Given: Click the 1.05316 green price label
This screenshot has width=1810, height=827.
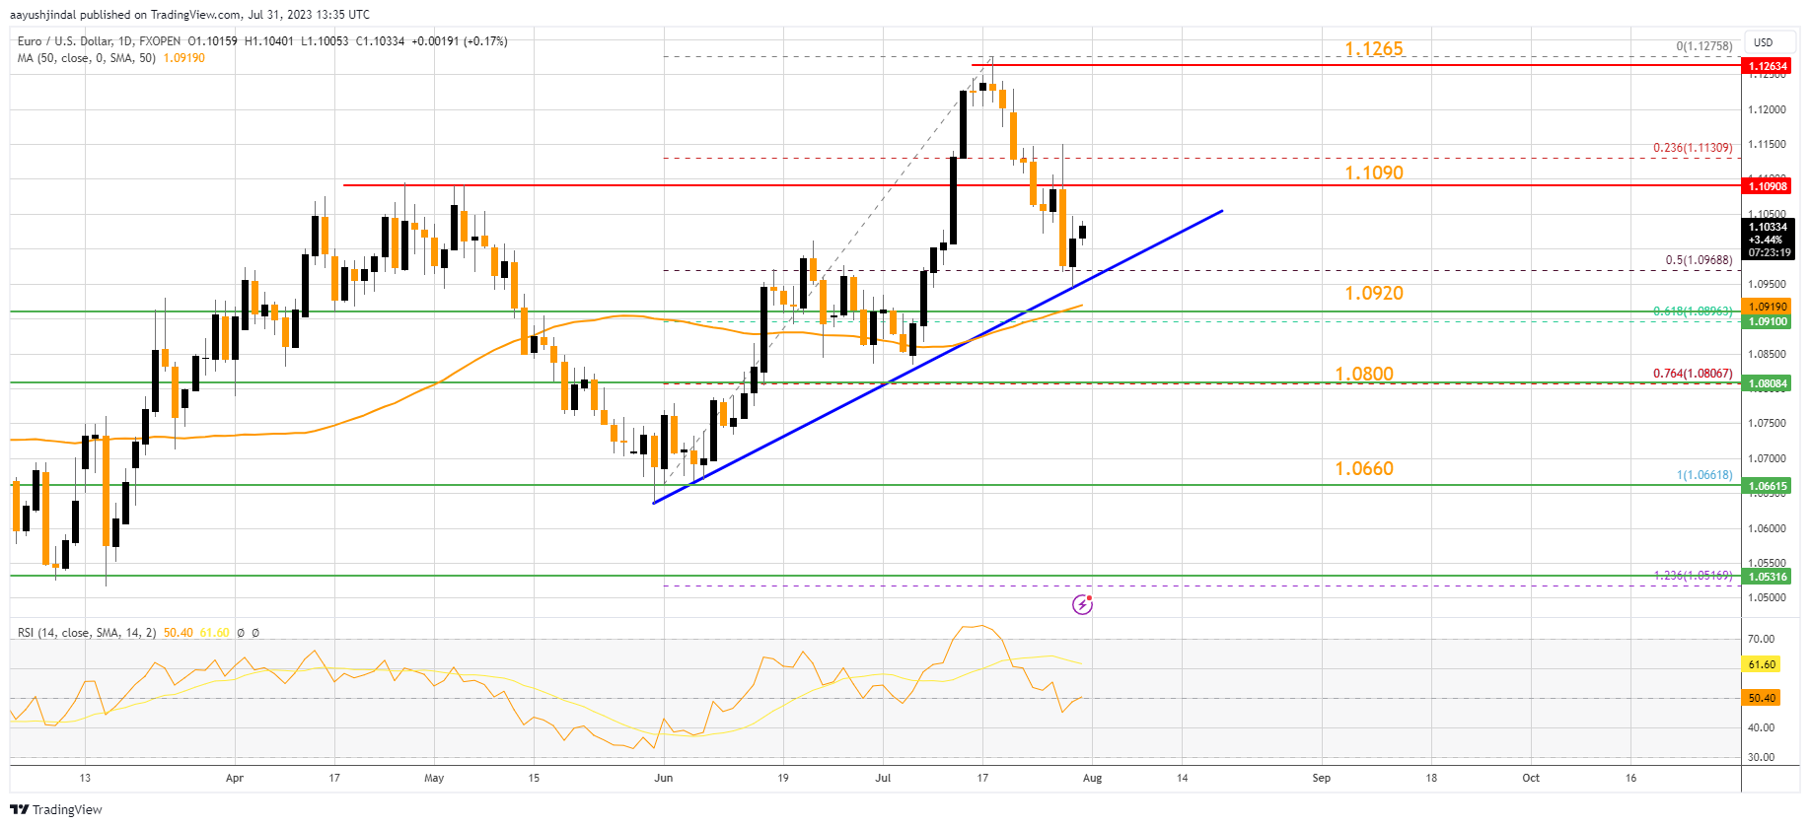Looking at the screenshot, I should point(1768,577).
